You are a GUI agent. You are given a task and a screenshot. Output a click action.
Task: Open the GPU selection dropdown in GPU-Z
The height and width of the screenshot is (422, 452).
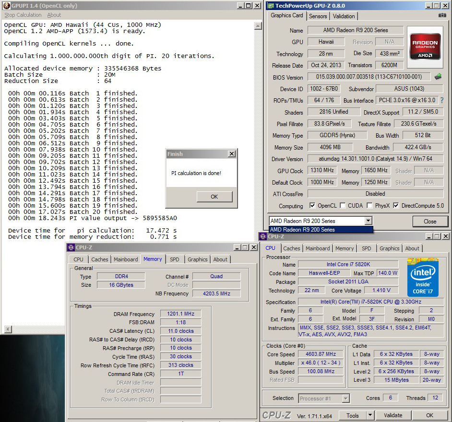click(x=368, y=221)
